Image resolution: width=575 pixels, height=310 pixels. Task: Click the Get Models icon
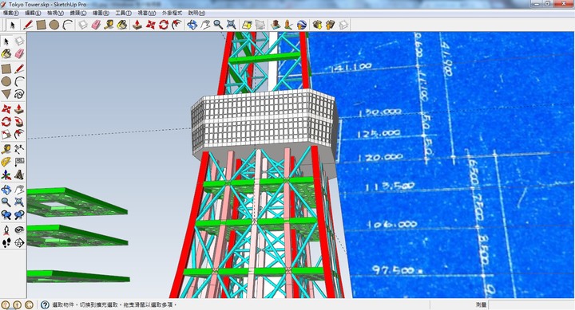[317, 25]
